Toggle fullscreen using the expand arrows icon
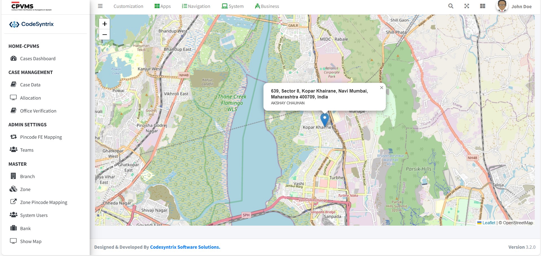The image size is (541, 256). point(467,6)
